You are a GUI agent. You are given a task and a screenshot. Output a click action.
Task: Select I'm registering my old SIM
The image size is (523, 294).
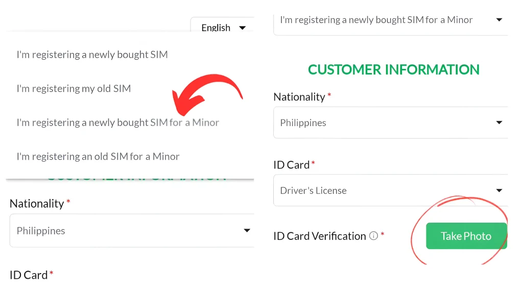74,88
